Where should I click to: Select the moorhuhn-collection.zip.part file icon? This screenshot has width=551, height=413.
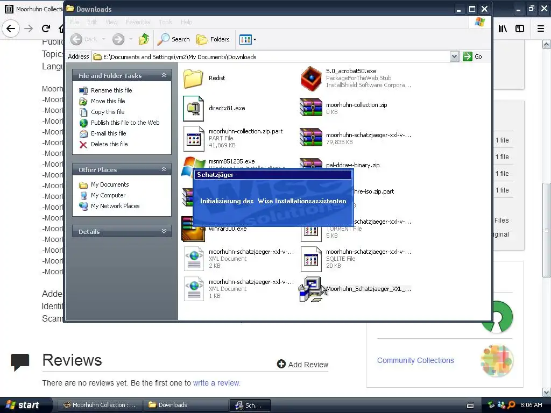click(193, 138)
